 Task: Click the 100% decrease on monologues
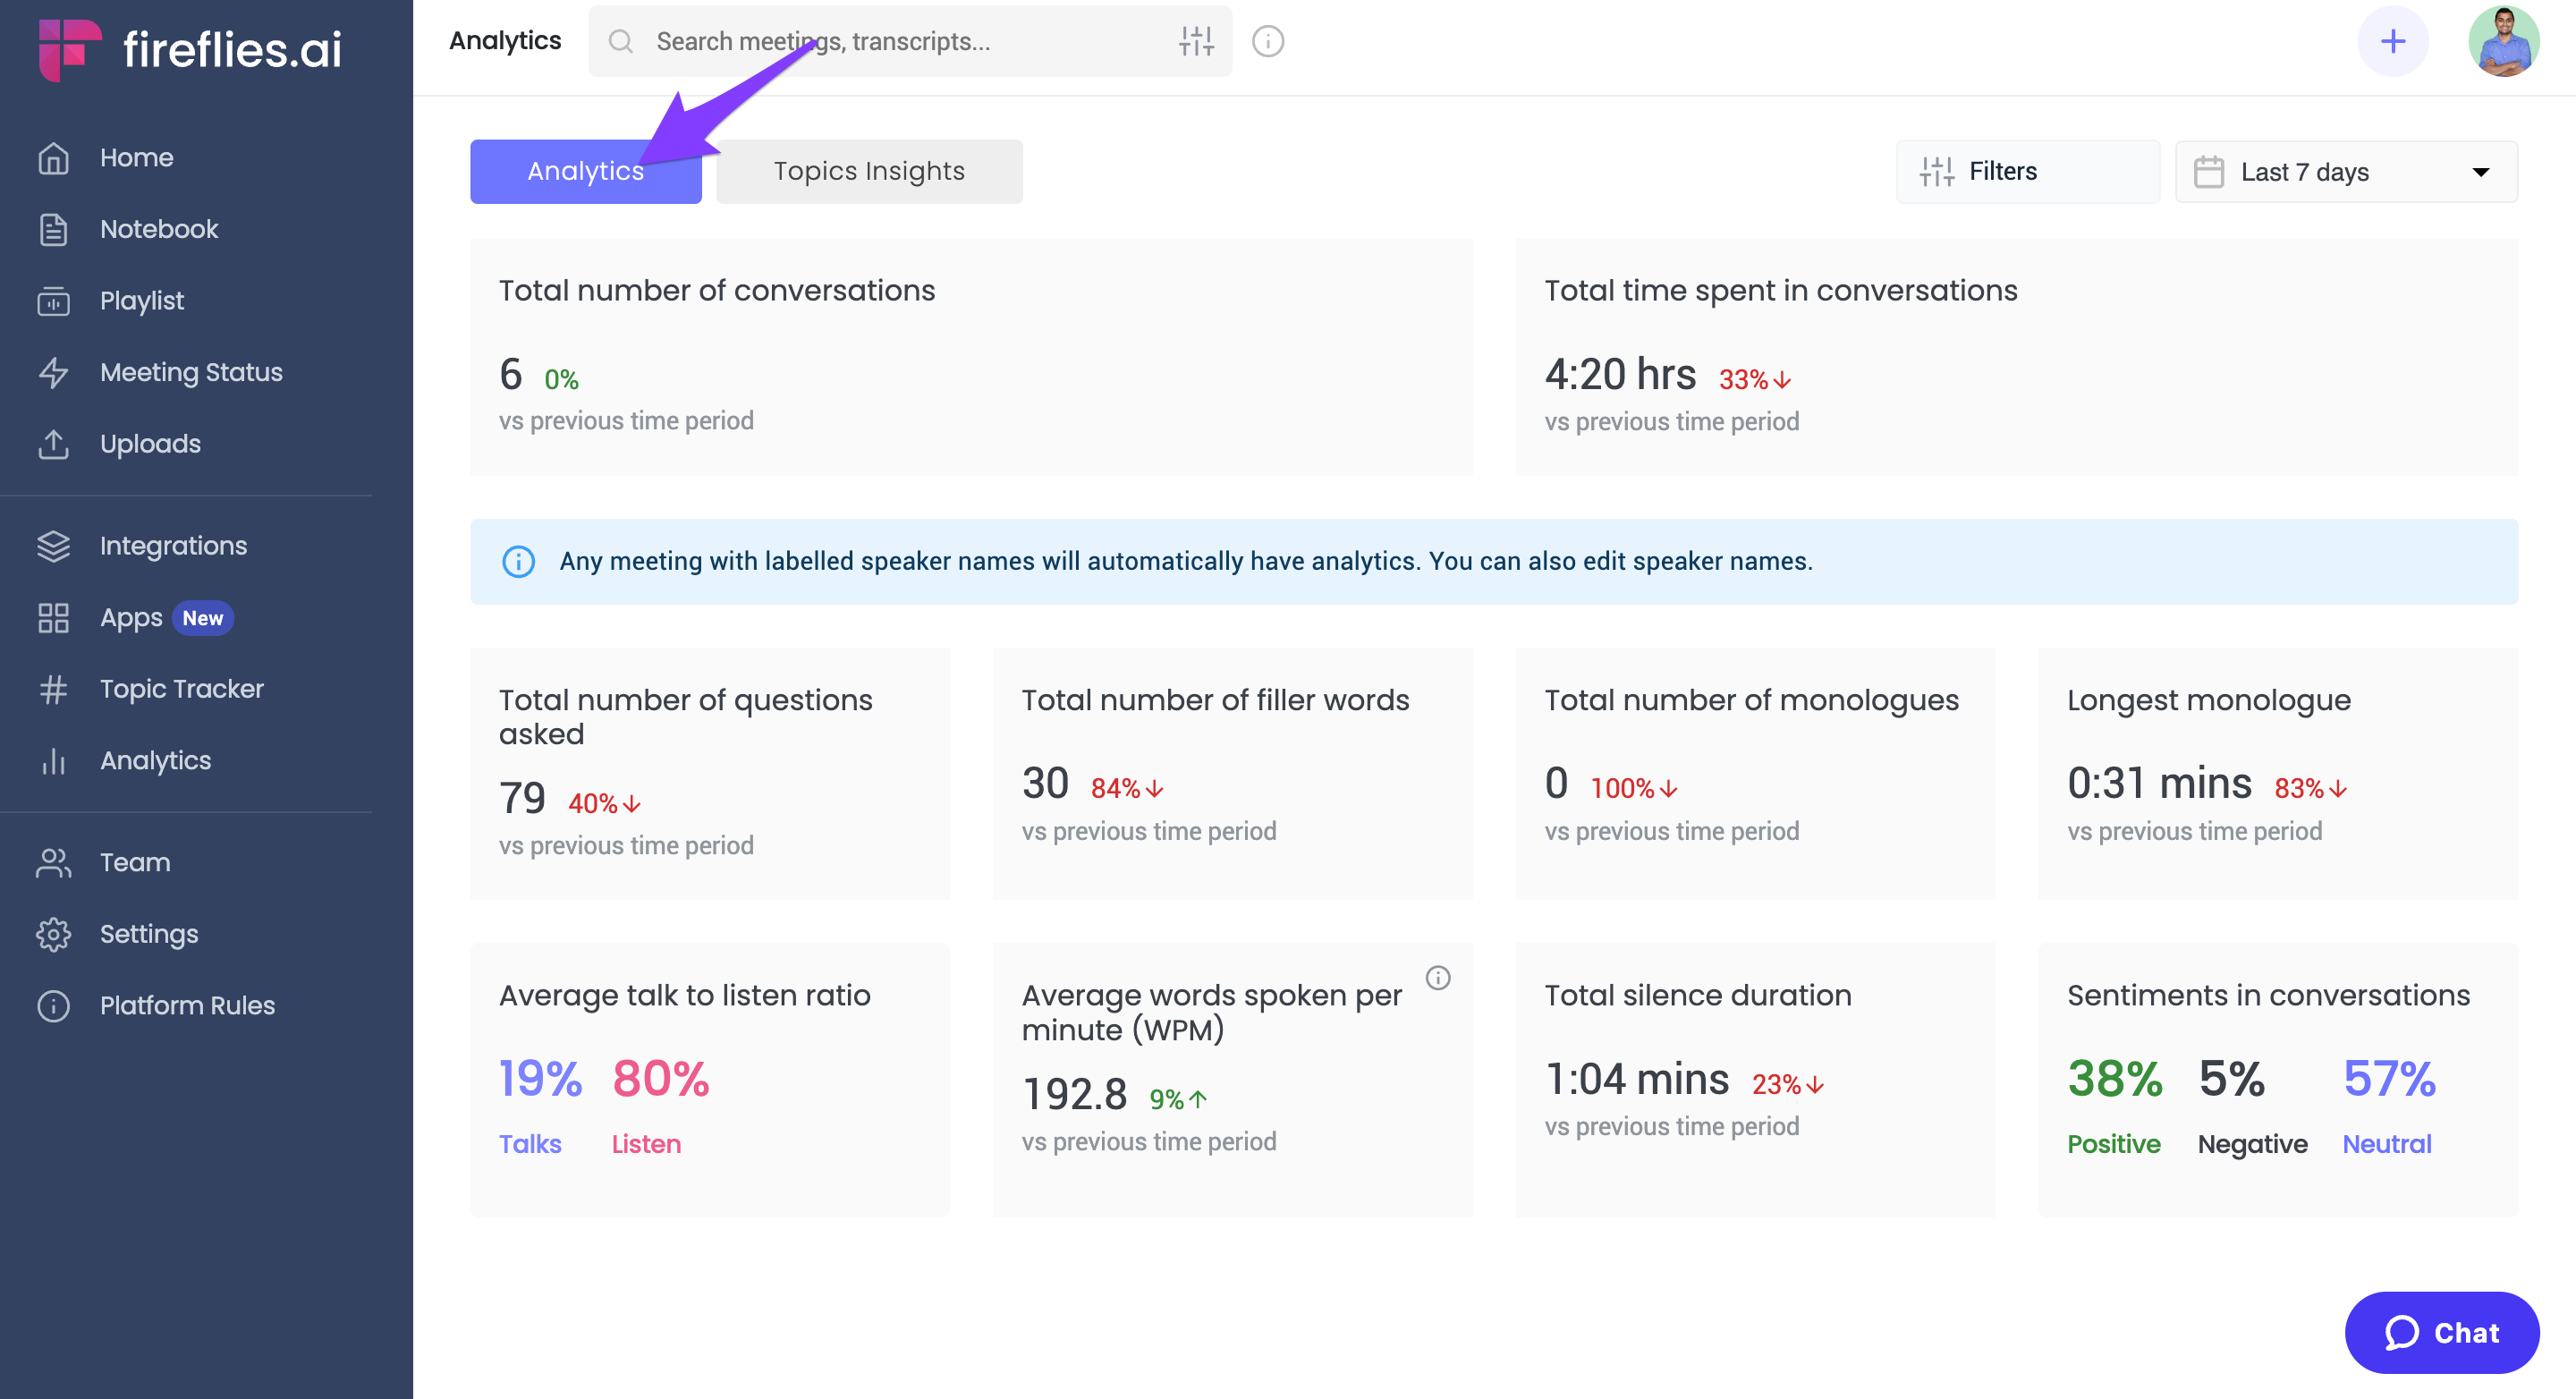point(1634,789)
